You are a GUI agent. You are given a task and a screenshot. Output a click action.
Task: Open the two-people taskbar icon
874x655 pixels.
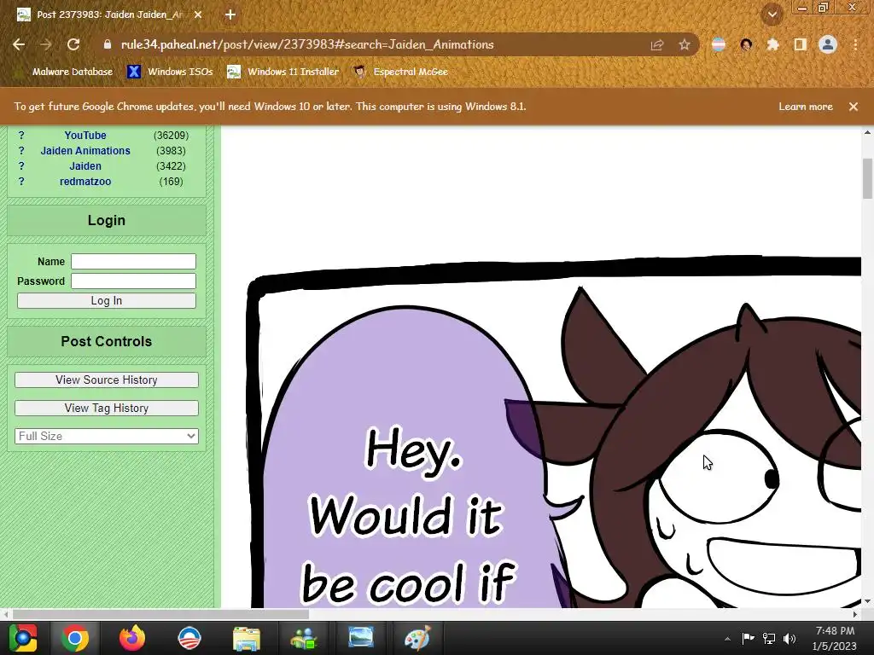[x=304, y=638]
